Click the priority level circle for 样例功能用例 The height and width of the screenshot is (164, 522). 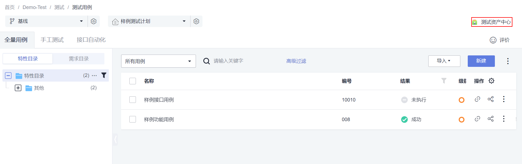tap(461, 120)
